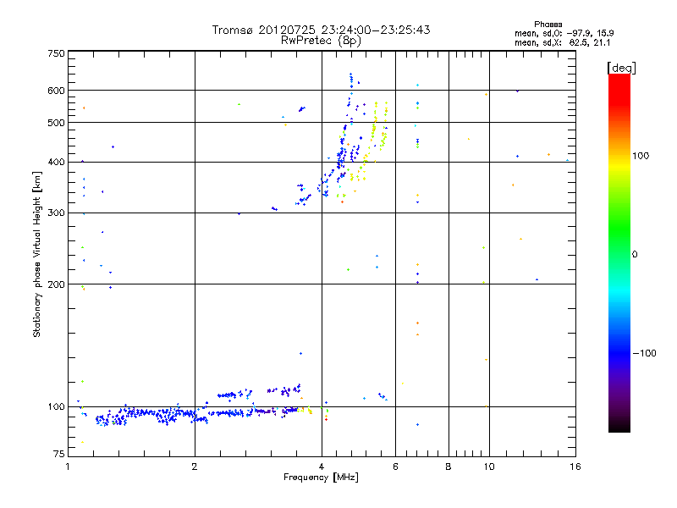Click the '200' height axis tick label
This screenshot has width=677, height=508.
(57, 284)
